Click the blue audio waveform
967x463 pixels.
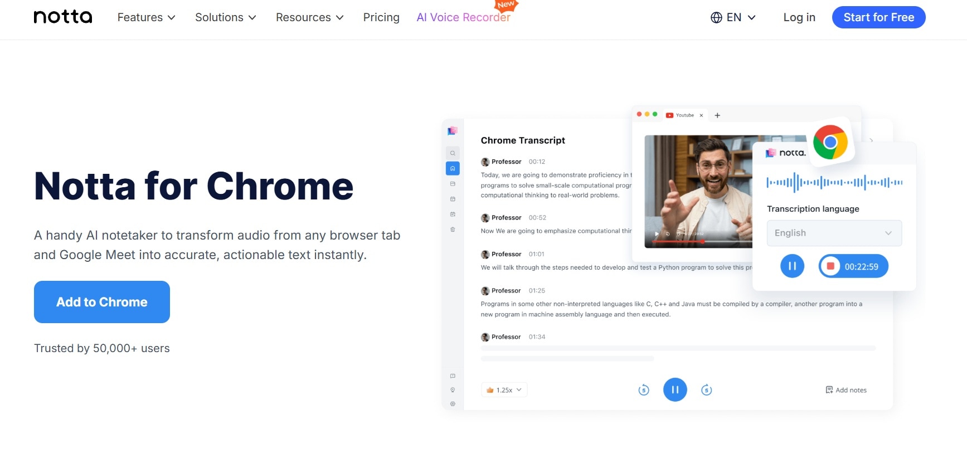point(834,182)
